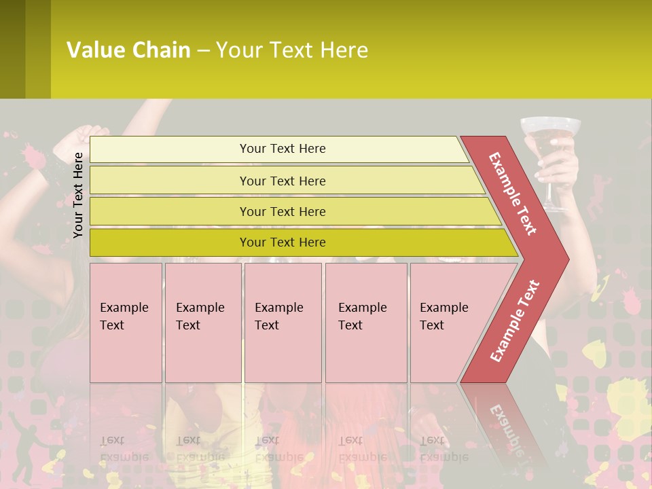Image resolution: width=652 pixels, height=489 pixels.
Task: Click the third pink 'Example Text' box
Action: click(283, 323)
